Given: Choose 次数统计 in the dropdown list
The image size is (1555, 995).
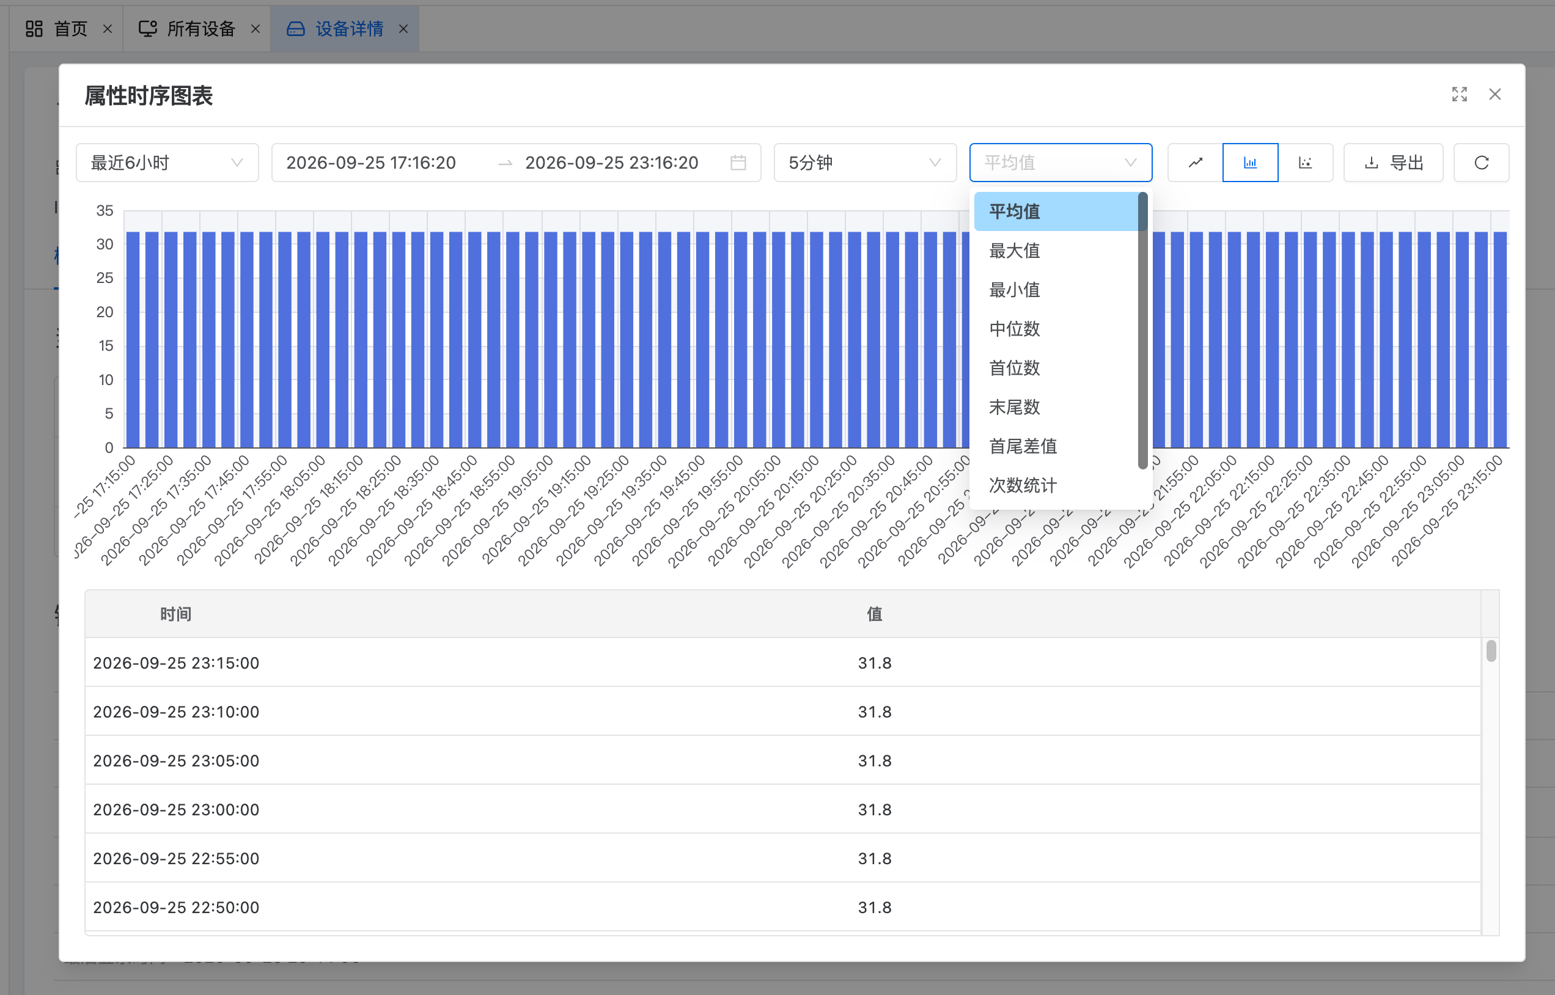Looking at the screenshot, I should point(1057,485).
